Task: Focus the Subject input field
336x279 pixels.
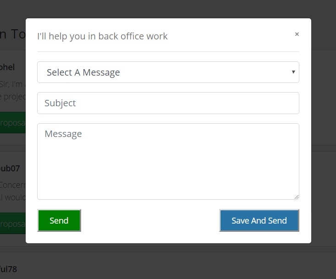Action: pyautogui.click(x=168, y=103)
